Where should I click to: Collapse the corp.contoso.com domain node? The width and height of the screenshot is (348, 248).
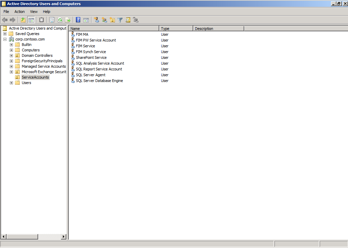pos(5,39)
